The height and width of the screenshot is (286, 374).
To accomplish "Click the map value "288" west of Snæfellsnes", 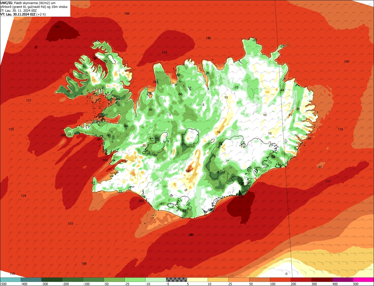I will pos(63,135).
